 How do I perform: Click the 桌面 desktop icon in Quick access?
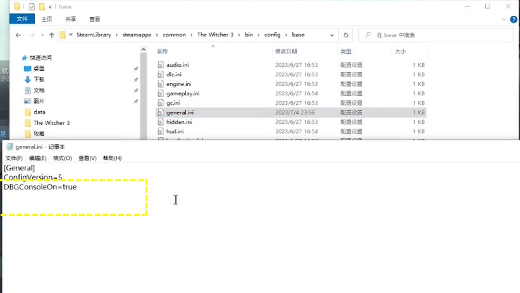[x=28, y=68]
